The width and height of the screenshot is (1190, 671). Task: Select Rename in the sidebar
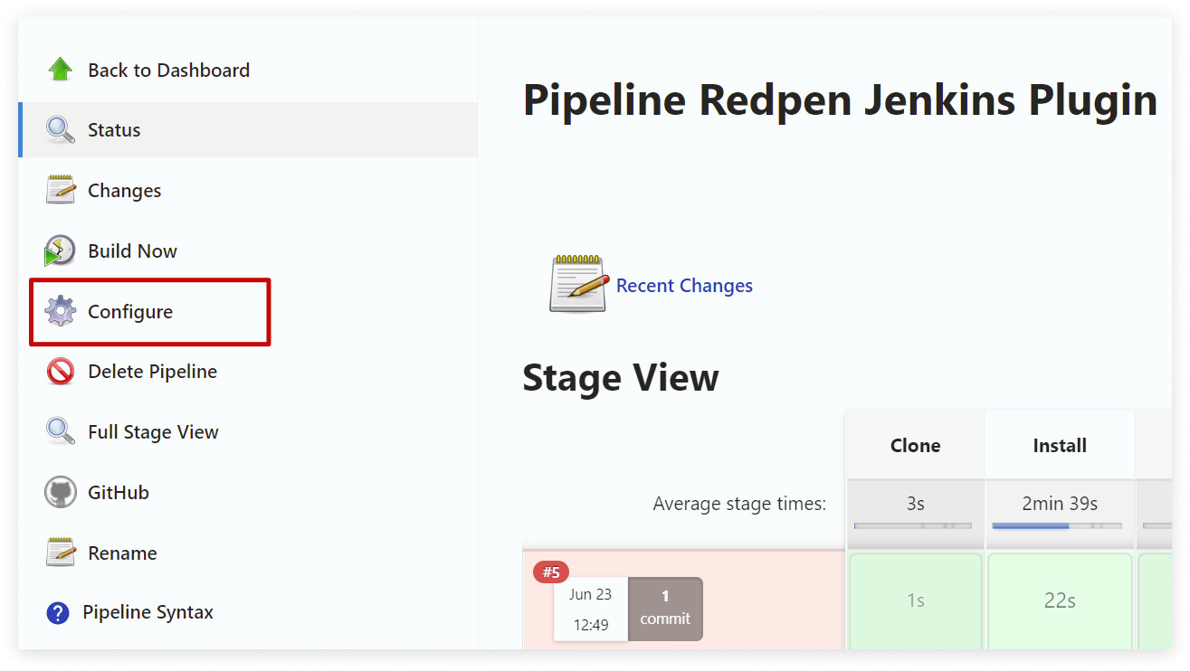122,553
